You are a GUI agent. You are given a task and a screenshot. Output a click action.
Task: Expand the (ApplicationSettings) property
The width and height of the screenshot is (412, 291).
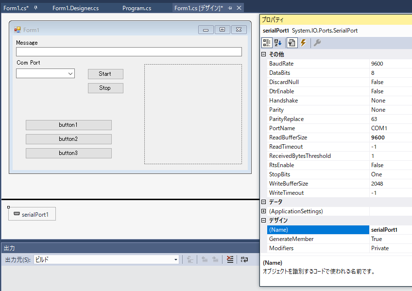tap(263, 211)
